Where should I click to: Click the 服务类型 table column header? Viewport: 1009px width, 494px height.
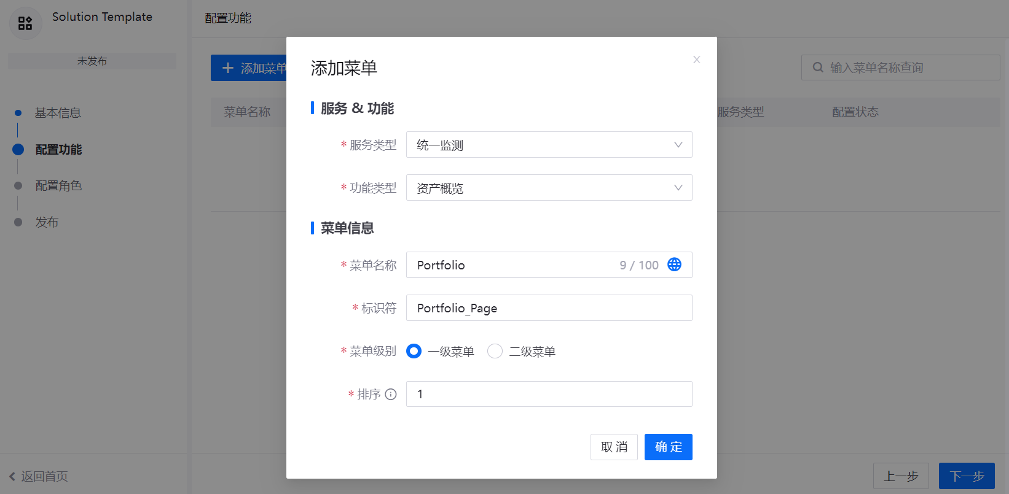pos(740,112)
